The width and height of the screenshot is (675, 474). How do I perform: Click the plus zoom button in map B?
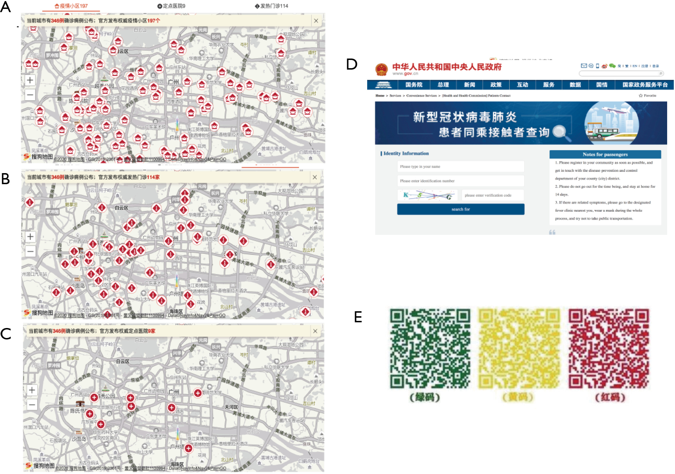tap(30, 236)
